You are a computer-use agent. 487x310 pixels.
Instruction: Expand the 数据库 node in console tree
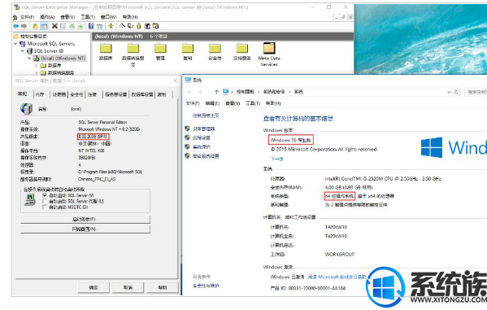36,65
